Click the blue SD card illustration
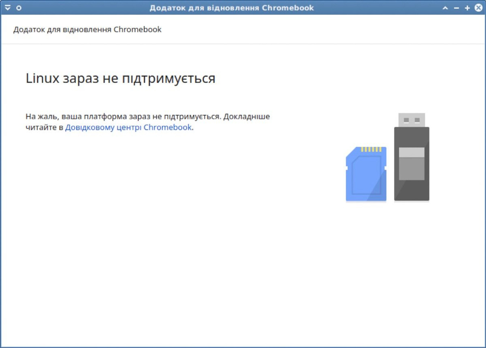 [366, 175]
